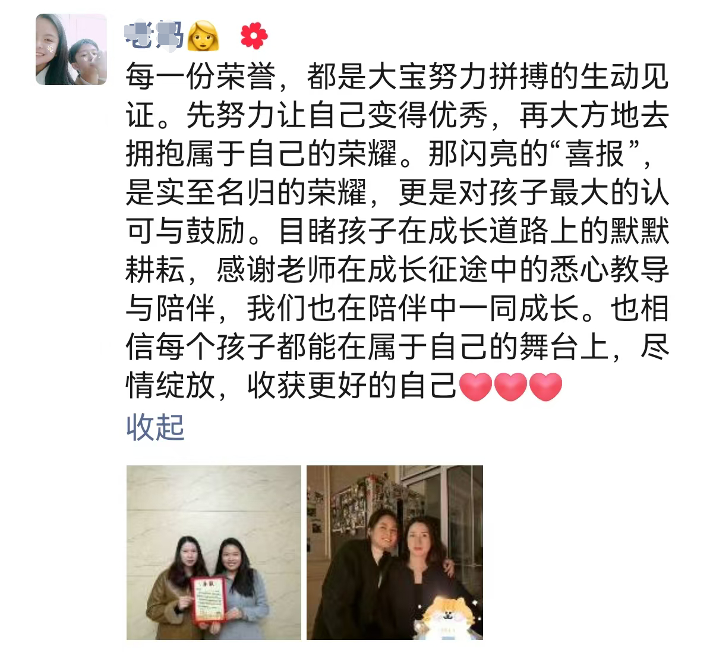
Task: Open photo with cartoon cat sticker
Action: (395, 553)
